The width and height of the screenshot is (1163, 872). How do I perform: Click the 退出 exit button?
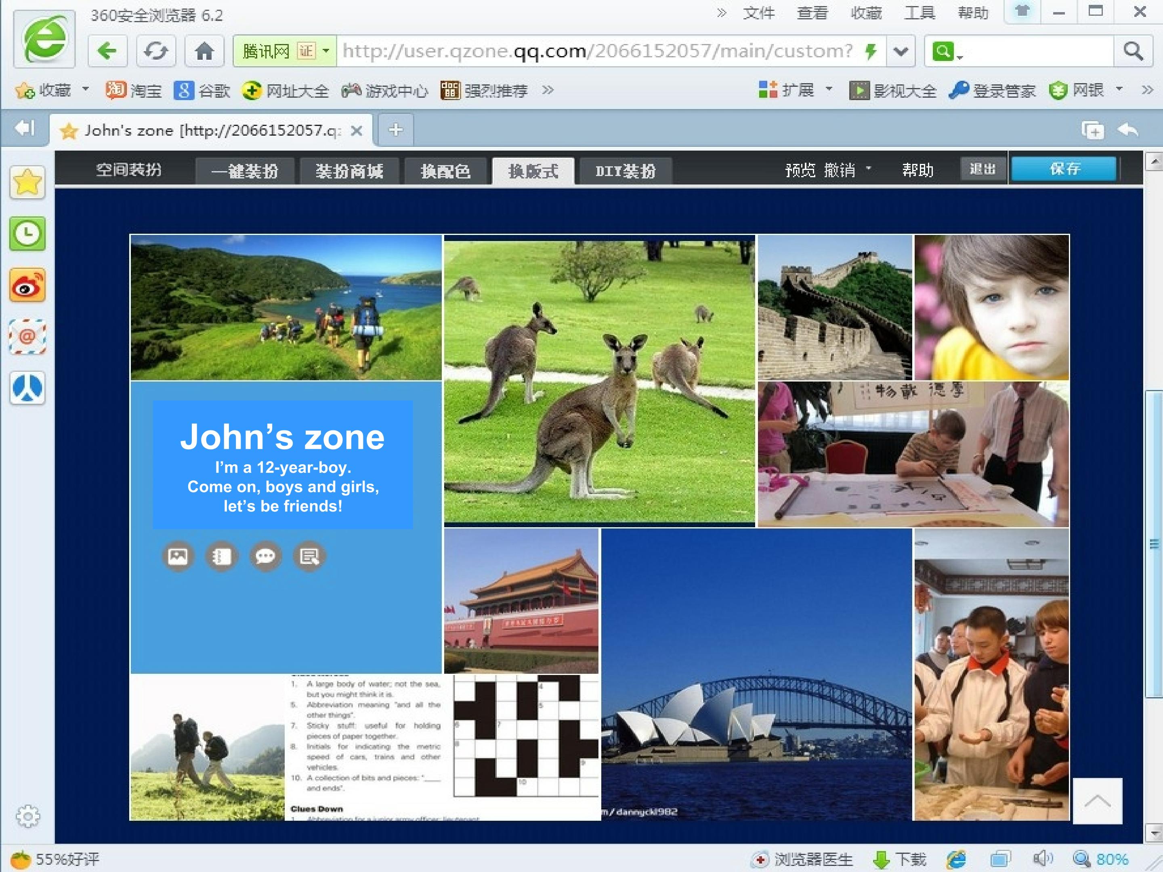982,169
